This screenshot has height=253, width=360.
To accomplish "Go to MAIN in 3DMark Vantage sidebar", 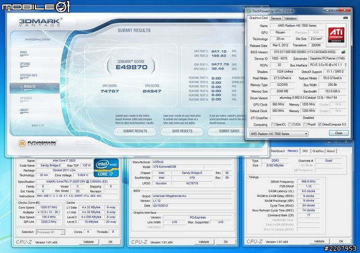I will tap(24, 52).
